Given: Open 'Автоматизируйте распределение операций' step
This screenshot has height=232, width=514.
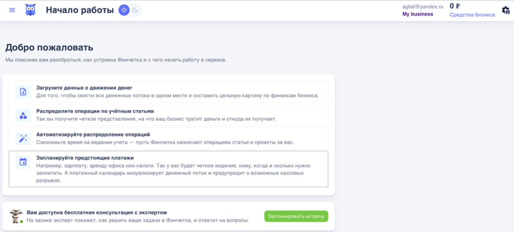Looking at the screenshot, I should click(169, 139).
